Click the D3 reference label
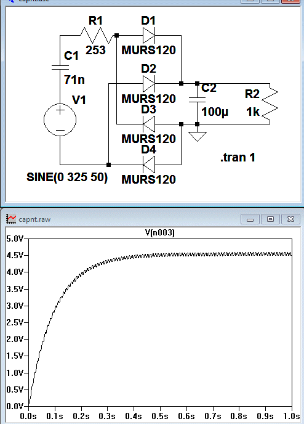Image resolution: width=304 pixels, height=424 pixels. (x=148, y=109)
